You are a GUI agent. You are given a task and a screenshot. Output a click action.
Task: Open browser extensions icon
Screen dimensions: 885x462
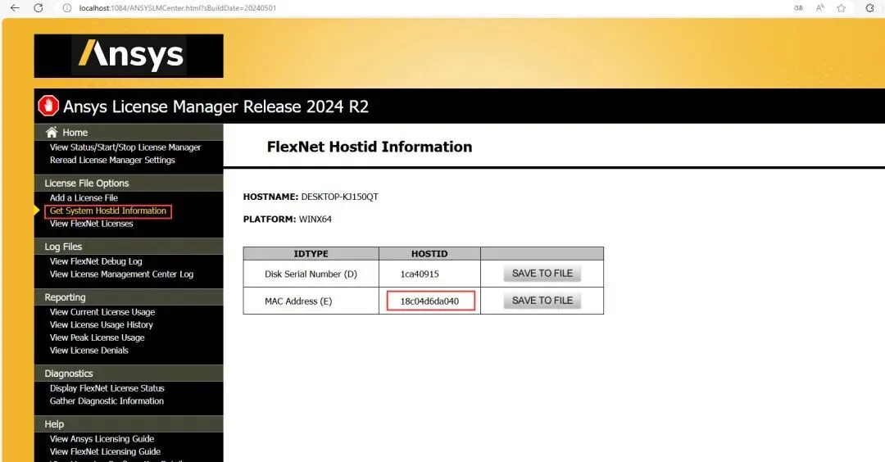coord(869,8)
